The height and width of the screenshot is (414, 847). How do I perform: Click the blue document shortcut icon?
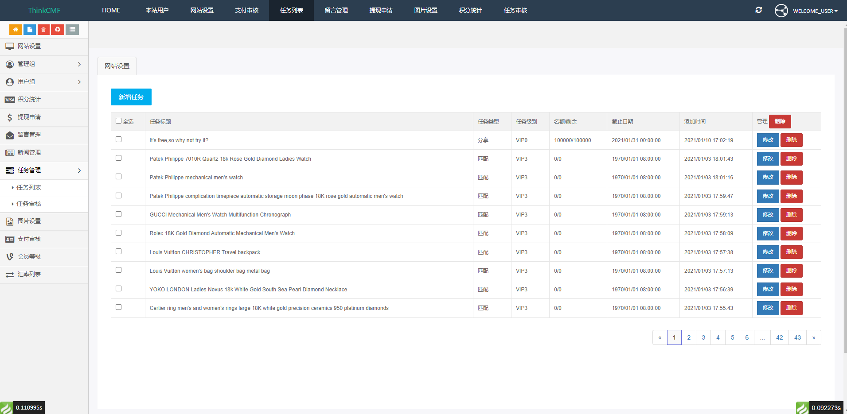pyautogui.click(x=30, y=30)
